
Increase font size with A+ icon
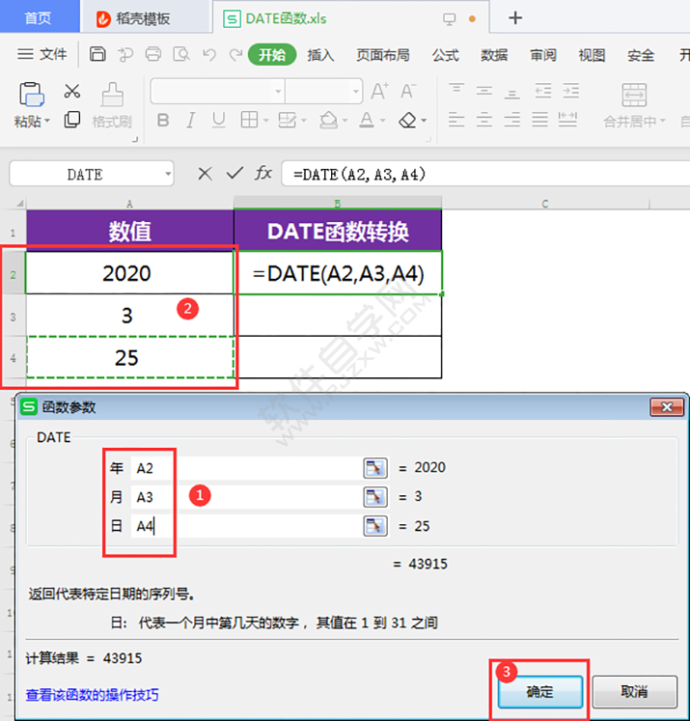tap(379, 91)
